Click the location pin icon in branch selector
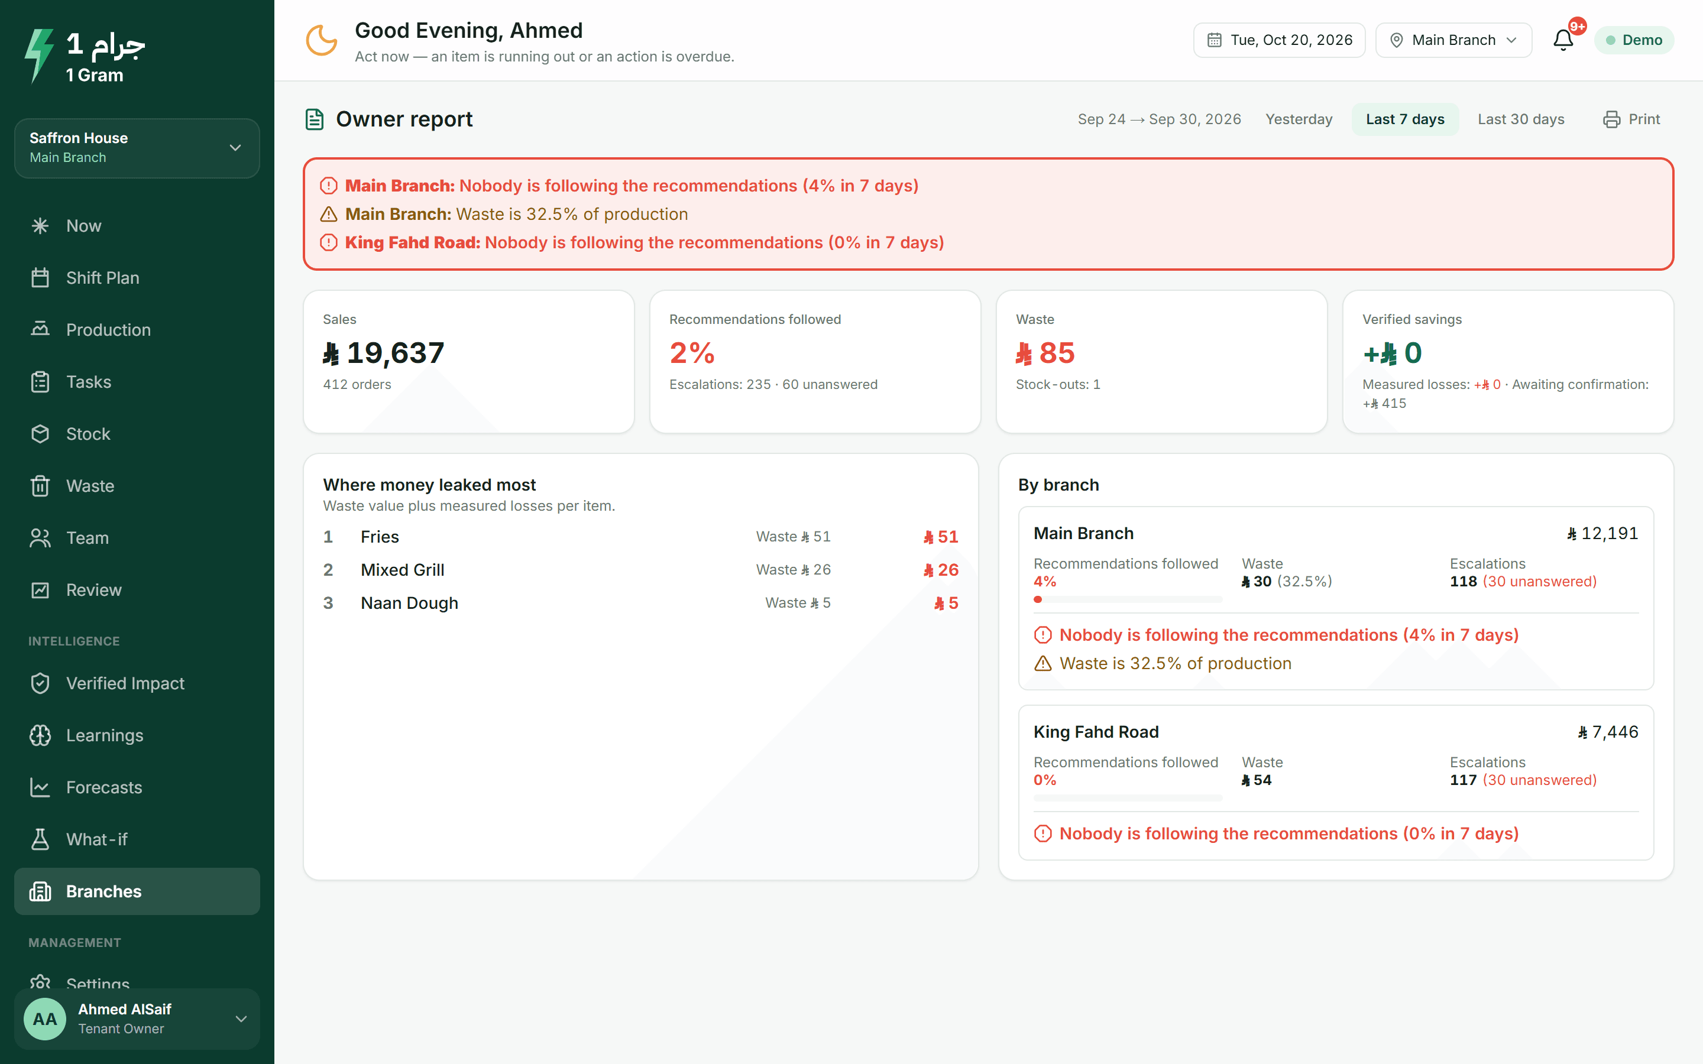The image size is (1703, 1064). click(1397, 40)
